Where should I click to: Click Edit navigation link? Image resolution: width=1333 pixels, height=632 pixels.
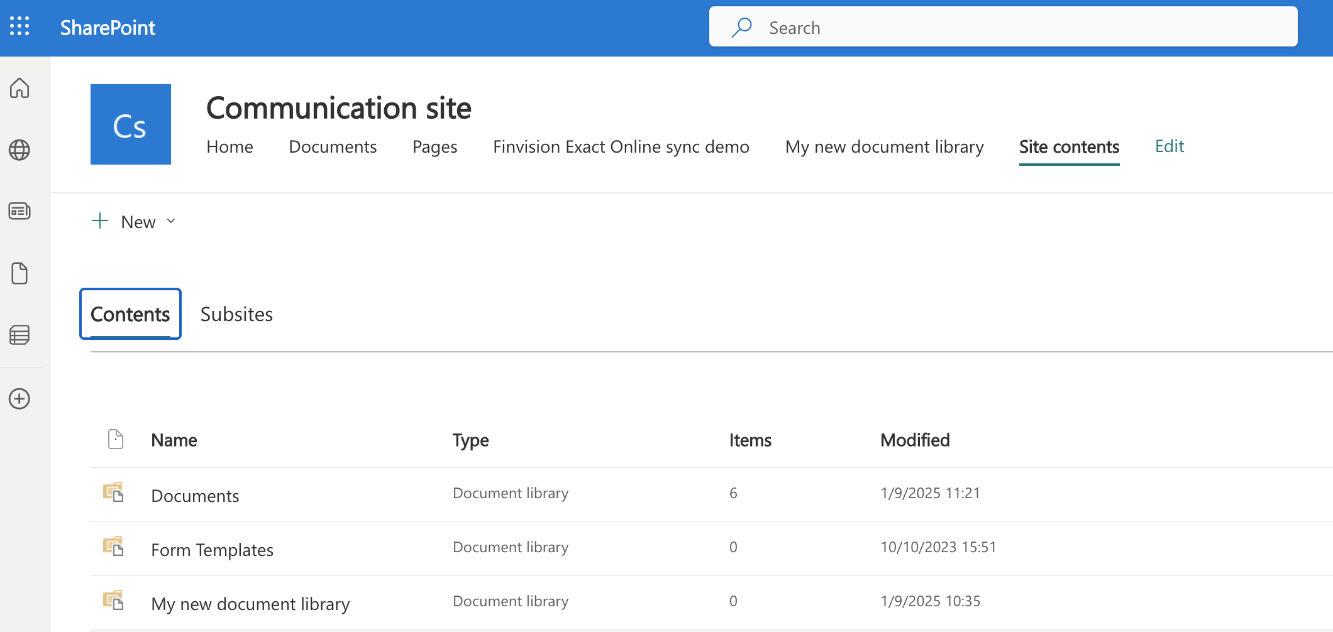(x=1170, y=146)
